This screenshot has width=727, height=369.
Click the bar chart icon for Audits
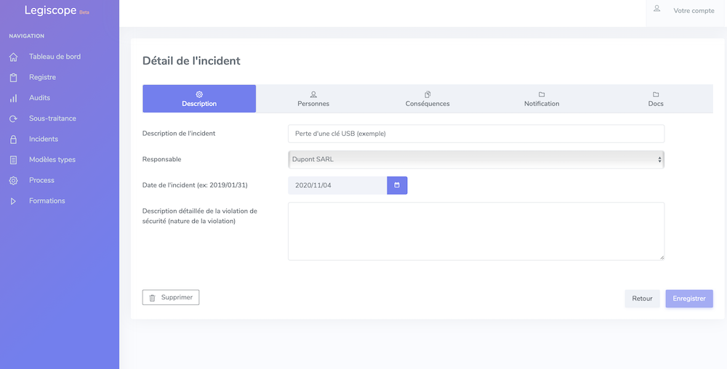(13, 98)
